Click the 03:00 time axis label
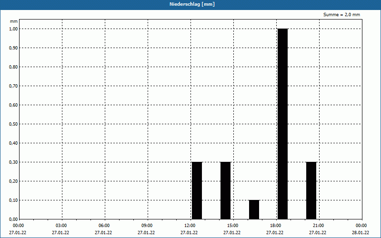Viewport: 381px width, 238px height. click(x=61, y=226)
